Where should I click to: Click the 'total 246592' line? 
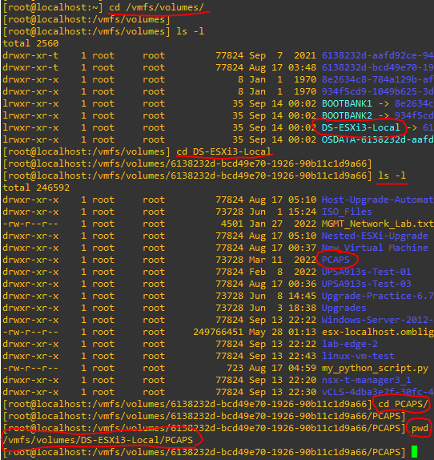36,188
